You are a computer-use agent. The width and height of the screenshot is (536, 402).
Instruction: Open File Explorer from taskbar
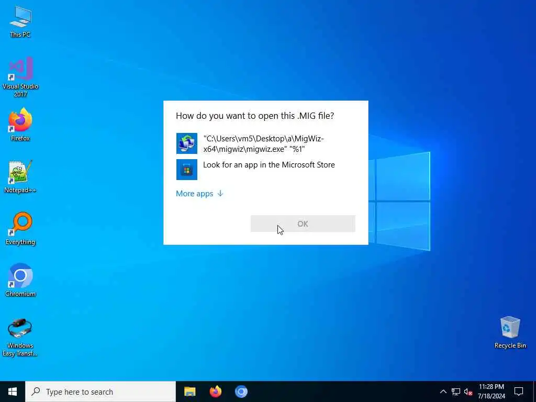tap(189, 392)
